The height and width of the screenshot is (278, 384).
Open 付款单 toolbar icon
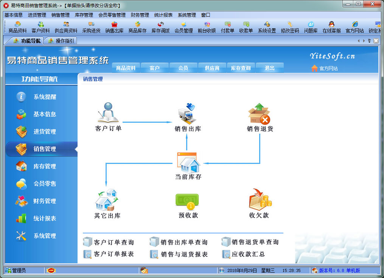coord(227,27)
